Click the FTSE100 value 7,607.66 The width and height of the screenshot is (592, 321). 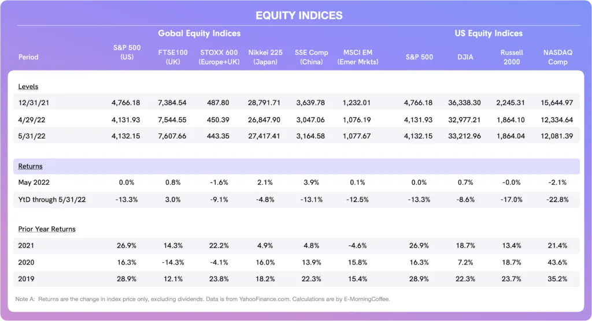pyautogui.click(x=172, y=136)
